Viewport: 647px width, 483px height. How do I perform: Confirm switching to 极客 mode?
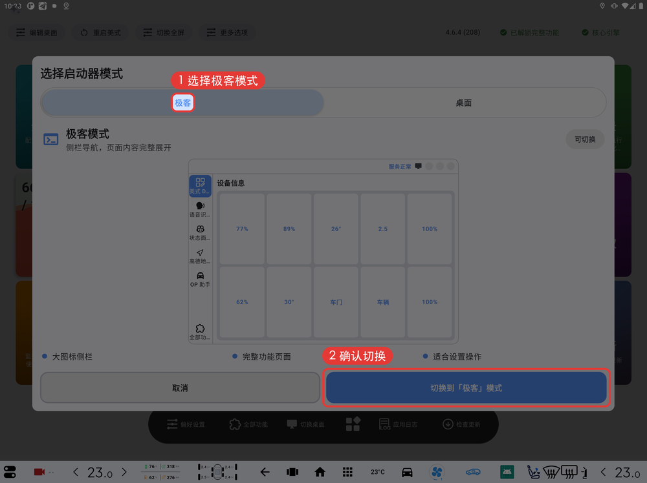click(x=466, y=387)
